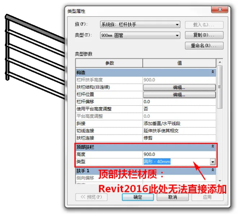The image size is (242, 214).
Task: Select the 扶栏连接 修剪 value cell
Action: (x=179, y=138)
